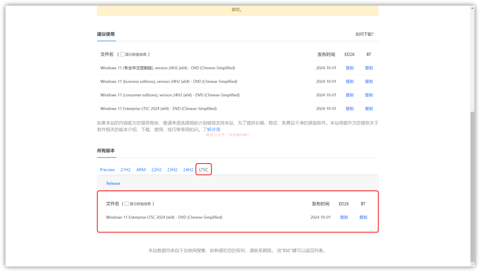Viewport: 480px width, 272px height.
Task: Copy BT link for Windows 11 专业中文定制版
Action: pyautogui.click(x=369, y=68)
